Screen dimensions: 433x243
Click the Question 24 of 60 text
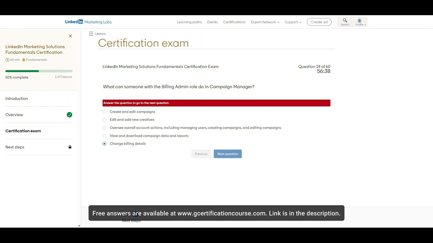coord(314,66)
